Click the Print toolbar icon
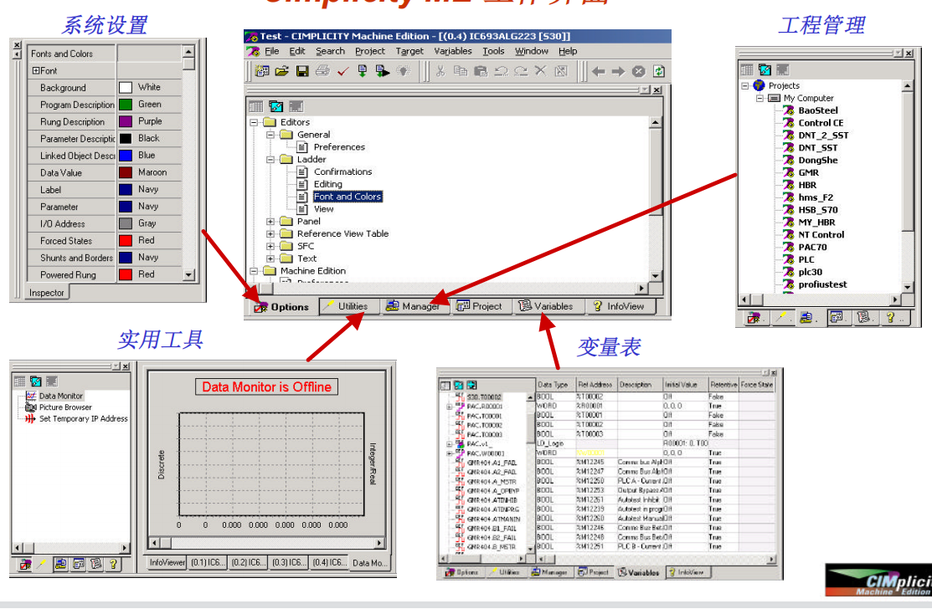 322,71
